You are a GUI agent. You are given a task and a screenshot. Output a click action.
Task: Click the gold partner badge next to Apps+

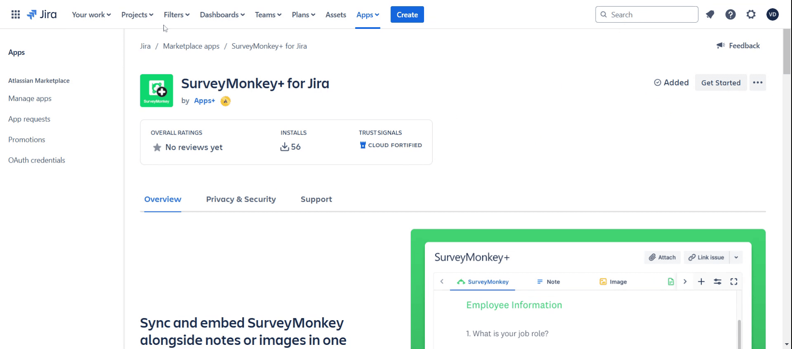click(x=225, y=101)
